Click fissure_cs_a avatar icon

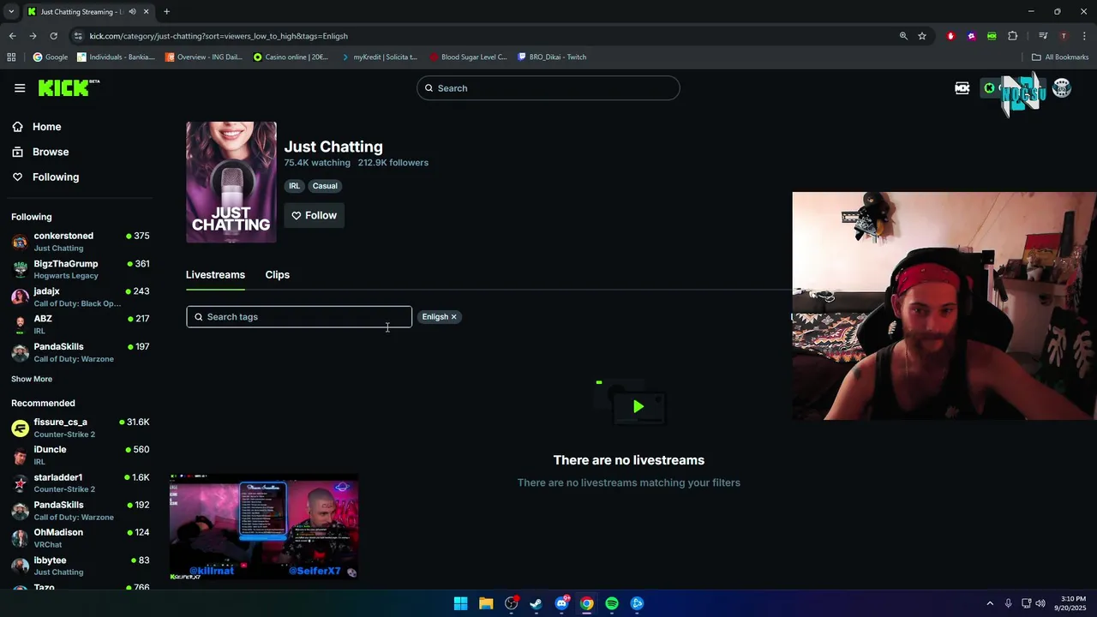tap(20, 428)
